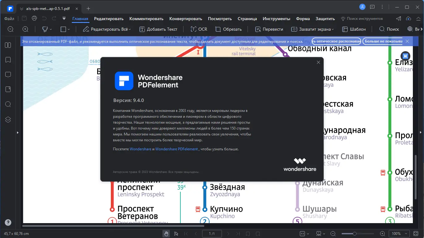Click the print icon
The image size is (424, 238).
(x=34, y=18)
